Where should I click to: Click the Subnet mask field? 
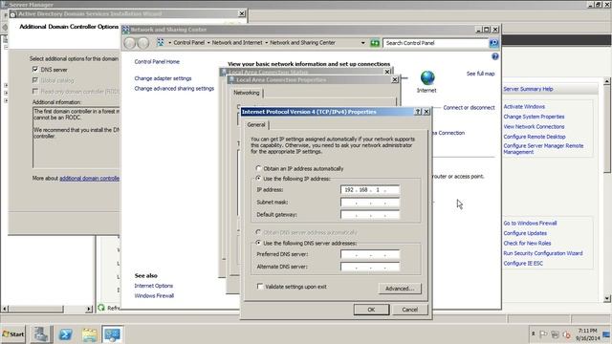click(x=370, y=203)
